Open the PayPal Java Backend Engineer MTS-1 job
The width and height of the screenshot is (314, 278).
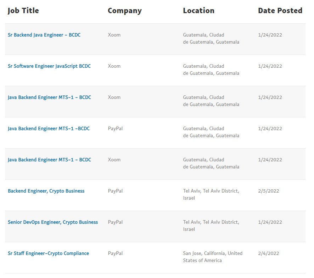(x=49, y=129)
